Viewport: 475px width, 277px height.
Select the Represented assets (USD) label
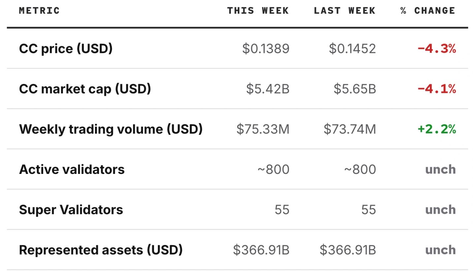point(101,250)
